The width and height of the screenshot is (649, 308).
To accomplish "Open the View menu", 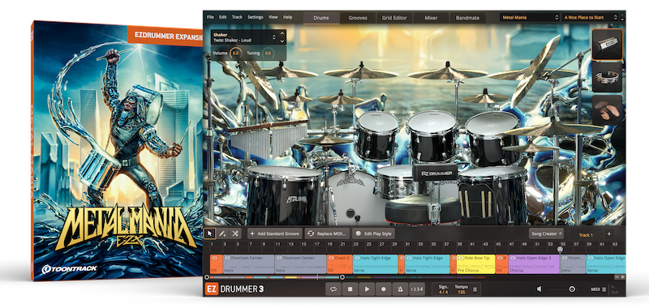I will pyautogui.click(x=273, y=17).
